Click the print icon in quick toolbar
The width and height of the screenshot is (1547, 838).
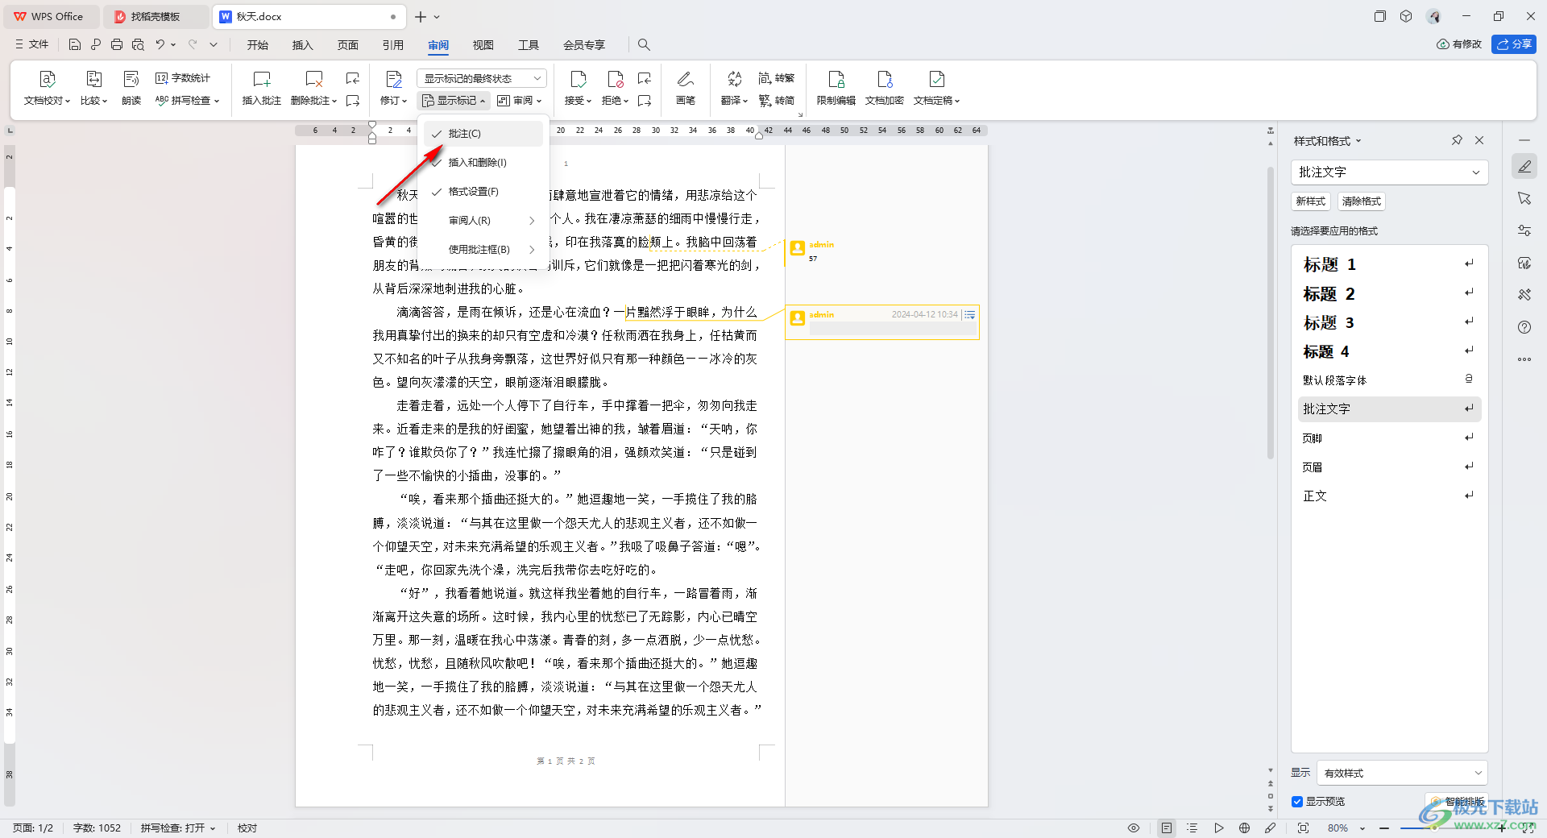click(117, 44)
